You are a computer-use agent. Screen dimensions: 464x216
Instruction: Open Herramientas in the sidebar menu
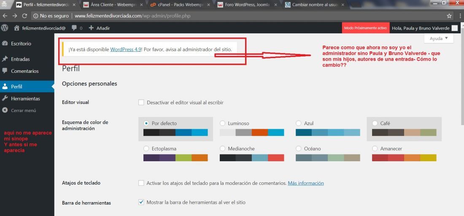tap(25, 99)
